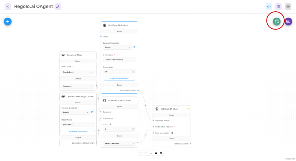Viewport: 296px width, 161px height.
Task: Click the Document Store node stack icon
Action: pyautogui.click(x=63, y=55)
